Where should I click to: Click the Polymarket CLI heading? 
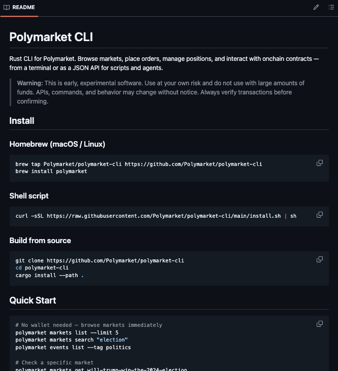pos(51,37)
